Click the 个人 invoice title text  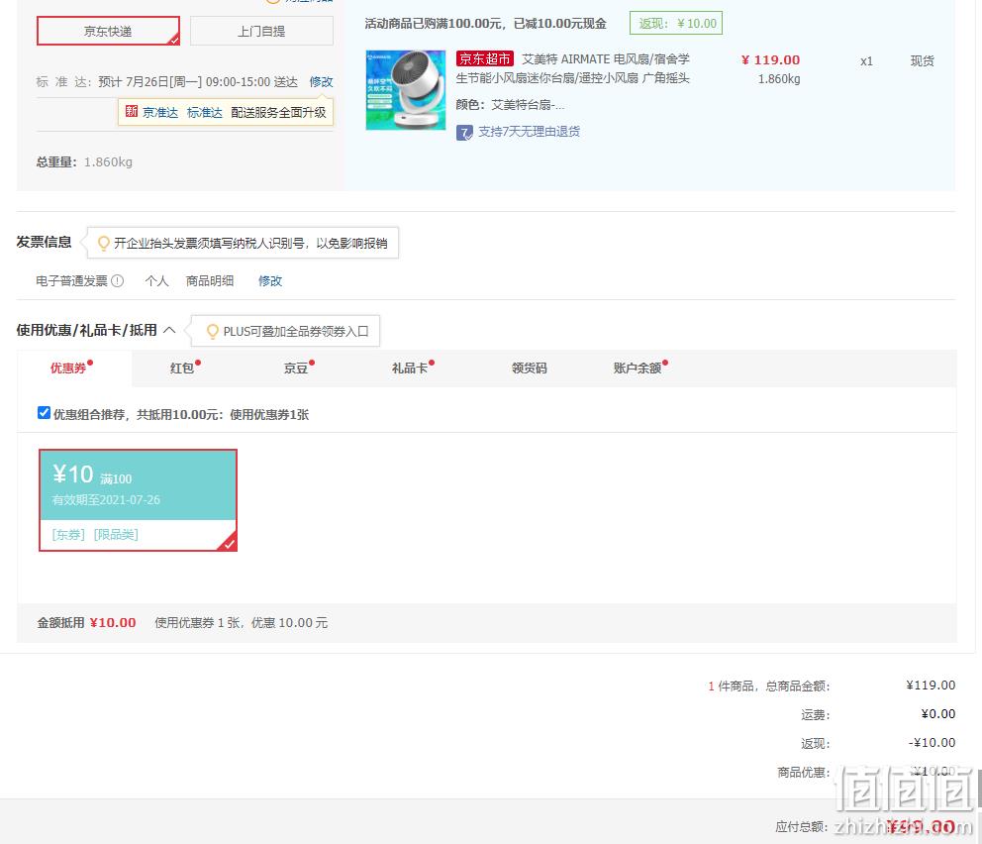[x=156, y=280]
